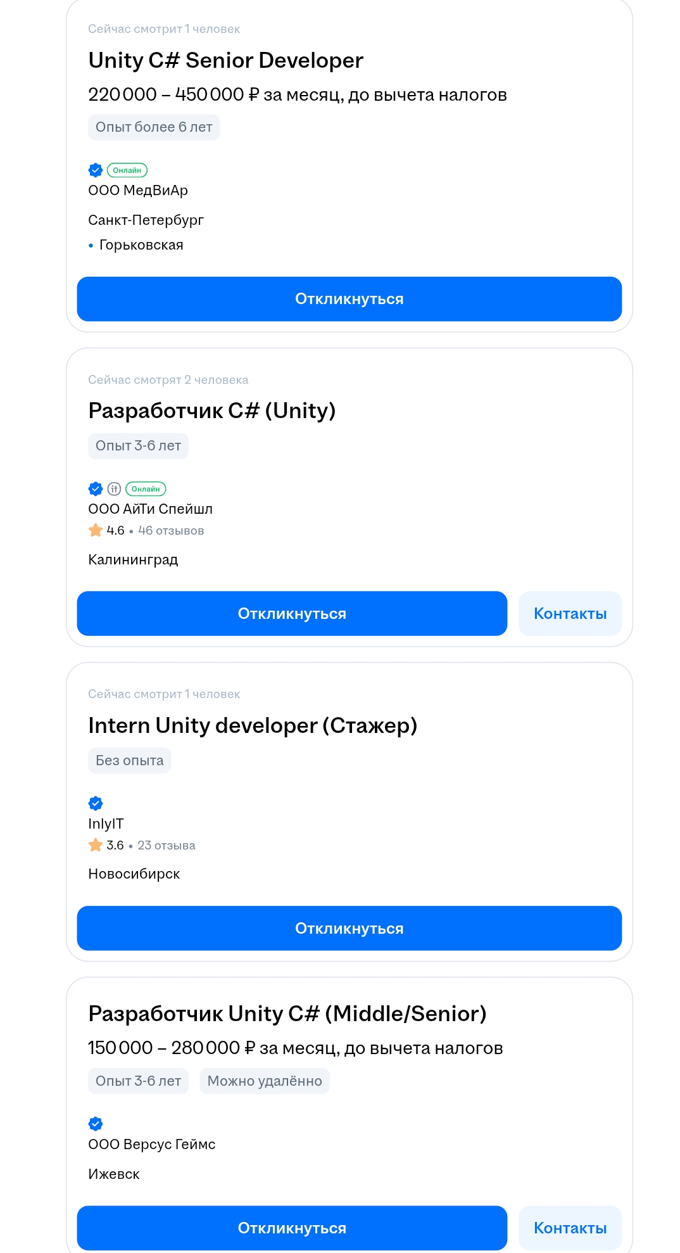Click the star rating icon showing 4.6
The height and width of the screenshot is (1253, 680).
(x=96, y=530)
